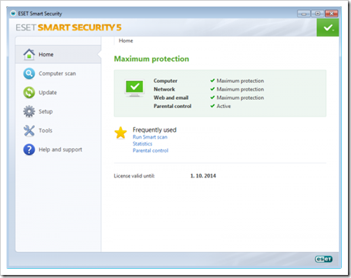Click the Setup gear icon
351x278 pixels.
[29, 111]
